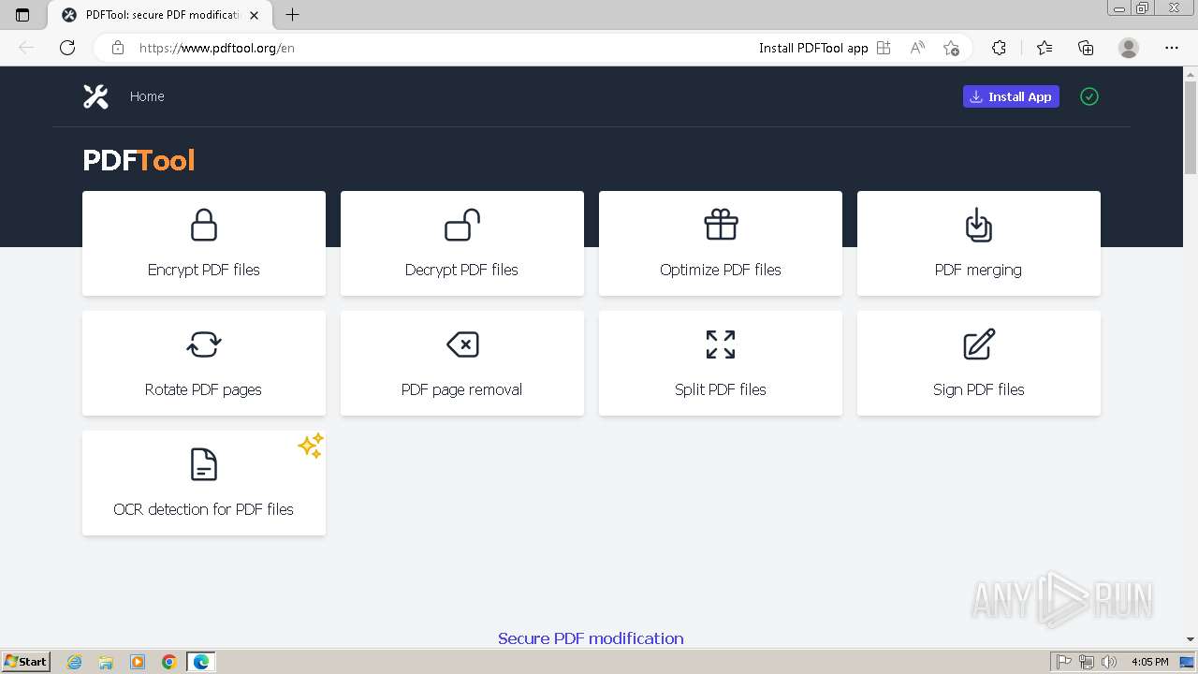Image resolution: width=1198 pixels, height=674 pixels.
Task: Launch Chrome from taskbar
Action: pyautogui.click(x=169, y=662)
